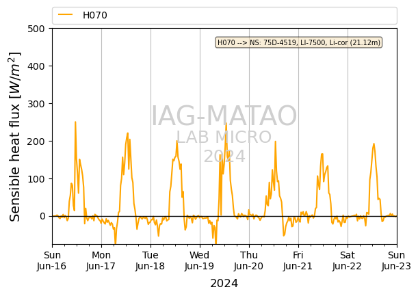The image size is (418, 296).
Task: Click the y-axis tick label 300
Action: click(36, 104)
